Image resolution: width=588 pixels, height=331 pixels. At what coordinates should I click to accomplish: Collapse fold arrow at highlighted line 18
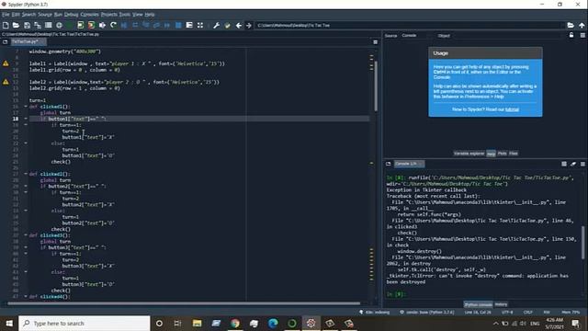pos(26,119)
